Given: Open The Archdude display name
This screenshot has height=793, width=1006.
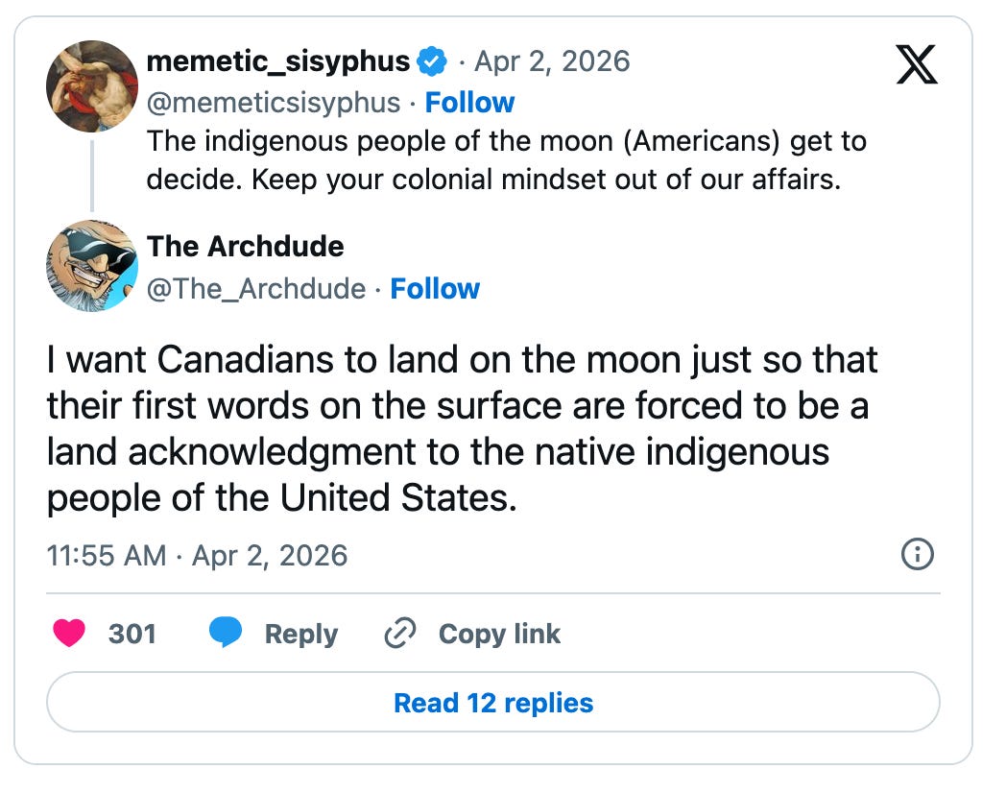Looking at the screenshot, I should point(245,247).
